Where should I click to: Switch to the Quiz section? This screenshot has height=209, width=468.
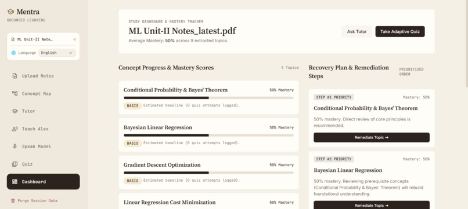(x=44, y=164)
